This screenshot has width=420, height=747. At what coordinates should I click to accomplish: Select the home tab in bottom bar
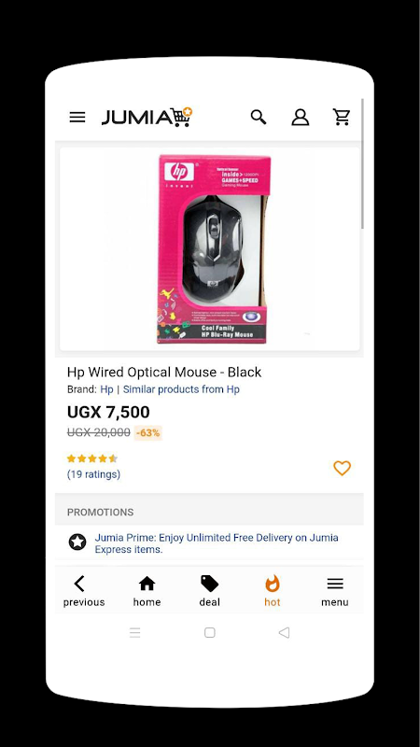coord(147,591)
